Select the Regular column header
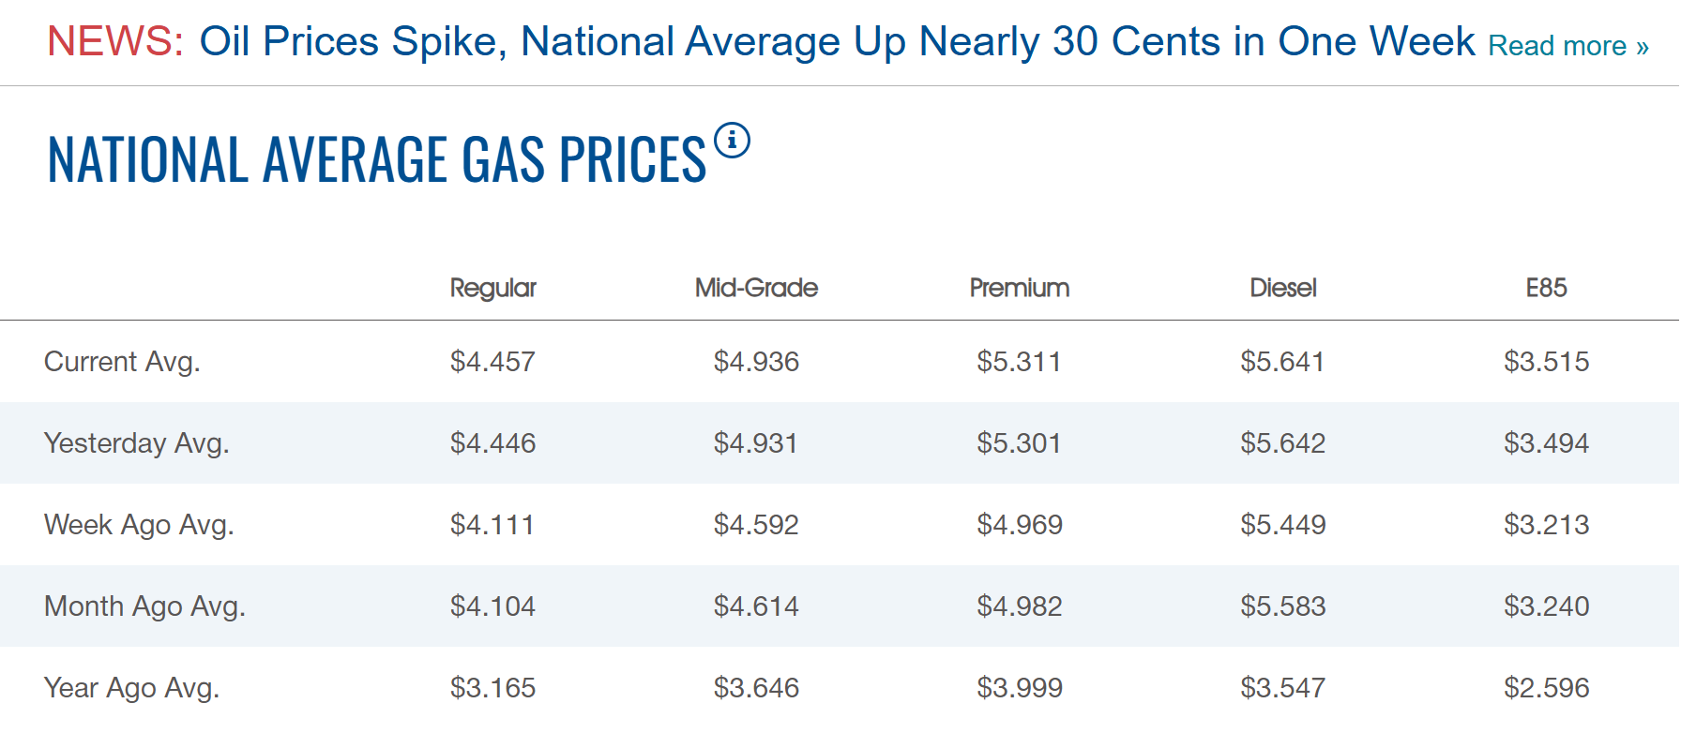 (x=492, y=288)
